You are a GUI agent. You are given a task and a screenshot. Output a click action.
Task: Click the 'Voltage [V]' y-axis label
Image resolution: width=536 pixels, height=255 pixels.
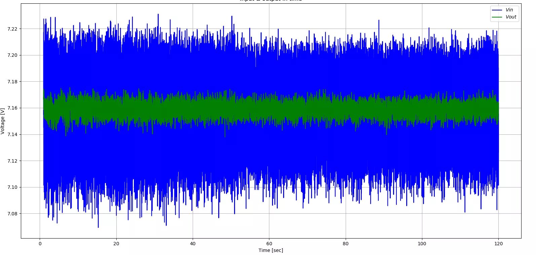(x=3, y=121)
